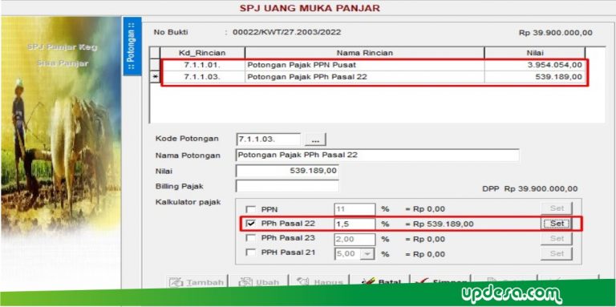This screenshot has height=307, width=616.
Task: Click the Hapus delete icon
Action: point(303,282)
